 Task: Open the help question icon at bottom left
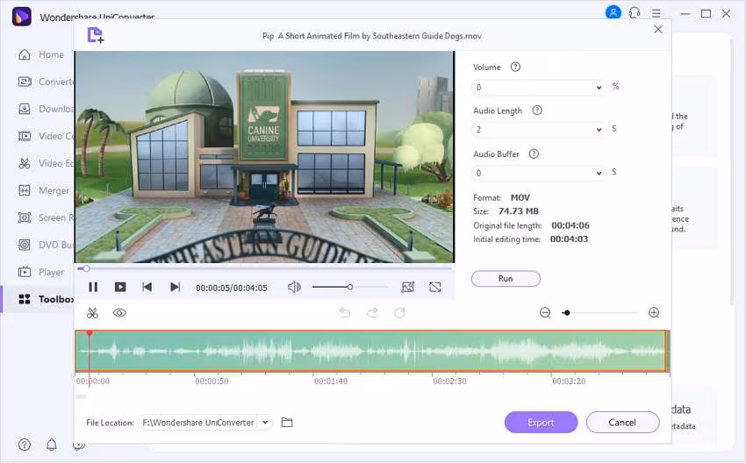(25, 445)
